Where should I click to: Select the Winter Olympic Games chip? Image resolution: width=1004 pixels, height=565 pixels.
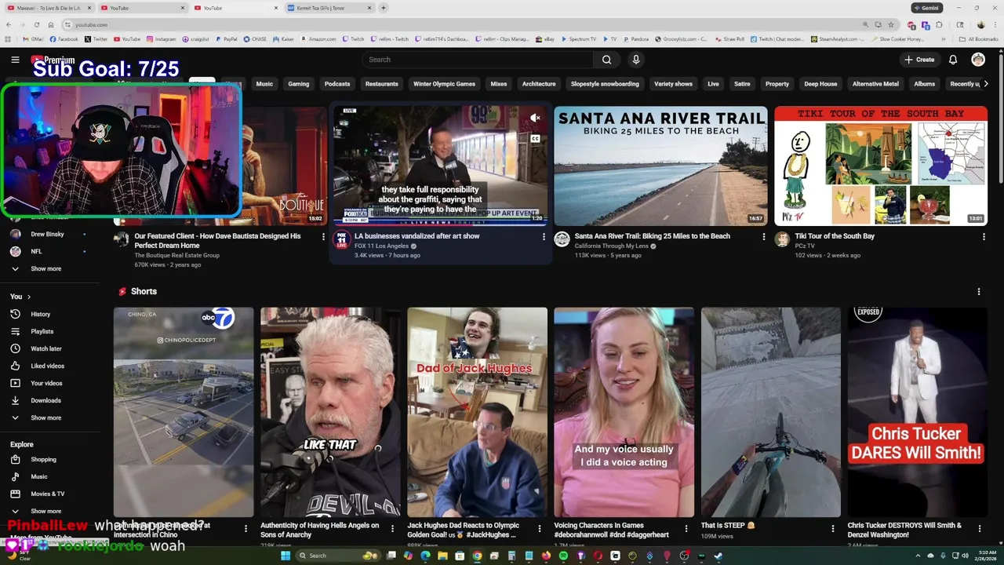click(x=444, y=84)
